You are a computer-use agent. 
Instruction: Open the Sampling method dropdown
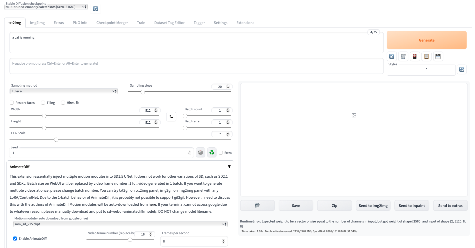point(64,91)
